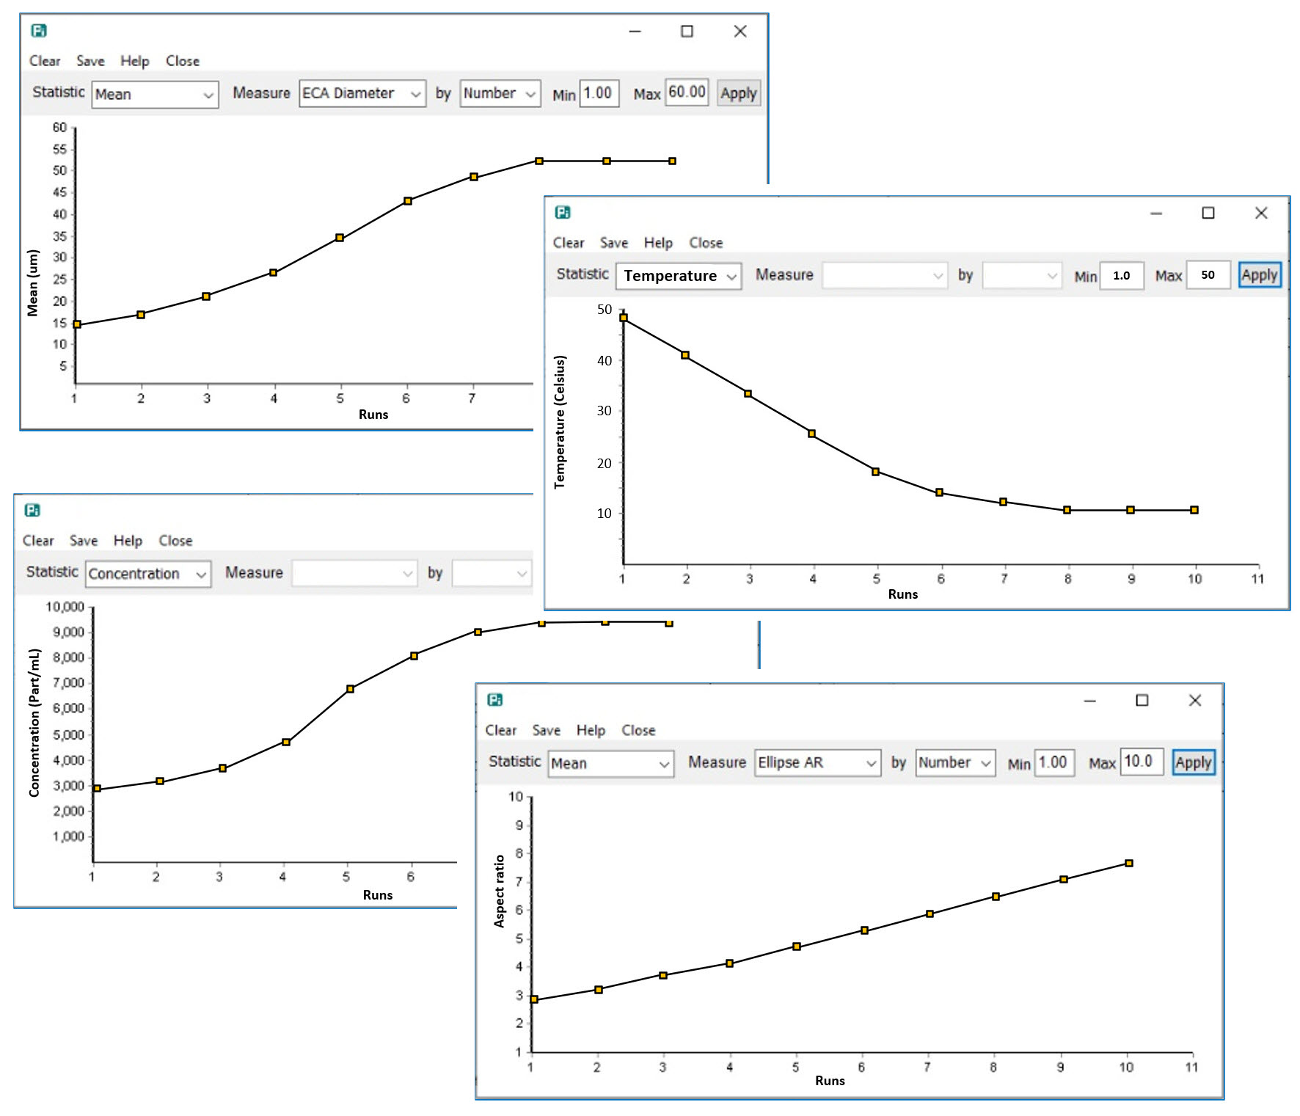This screenshot has height=1116, width=1300.
Task: Expand Statistic Mean dropdown in Ellipse AR window
Action: pos(611,764)
